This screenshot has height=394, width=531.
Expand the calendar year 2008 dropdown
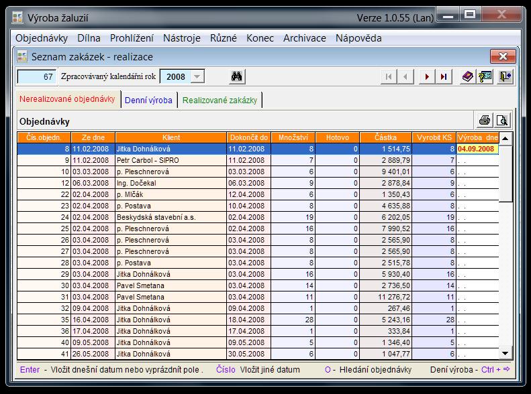[197, 76]
